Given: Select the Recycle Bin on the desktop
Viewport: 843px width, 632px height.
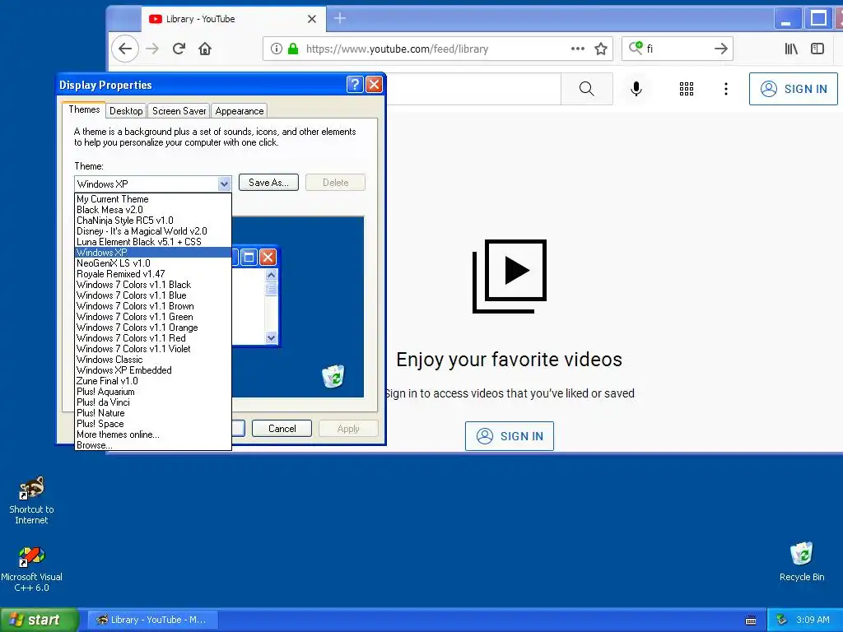Looking at the screenshot, I should click(x=802, y=561).
